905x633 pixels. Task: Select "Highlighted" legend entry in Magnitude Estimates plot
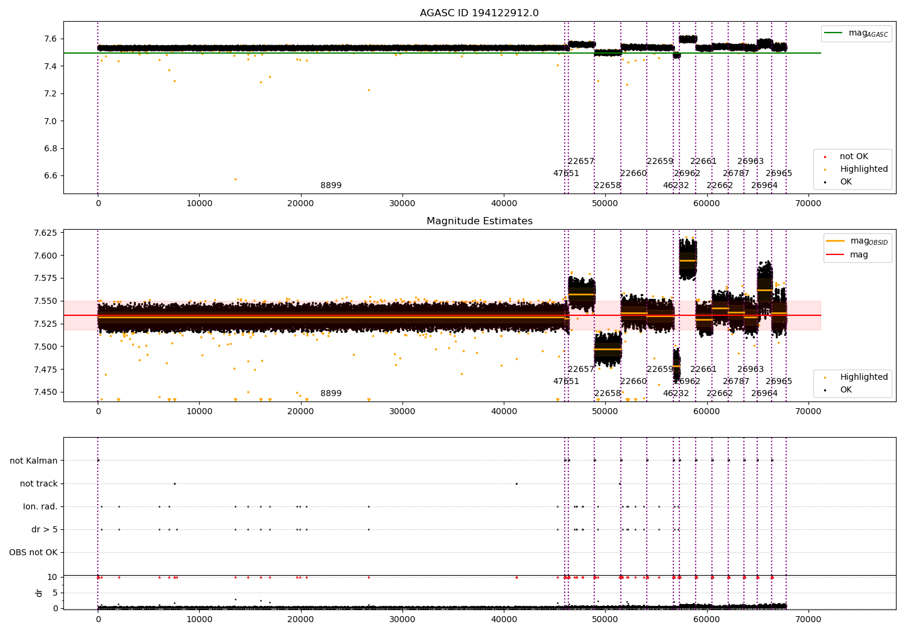coord(864,377)
